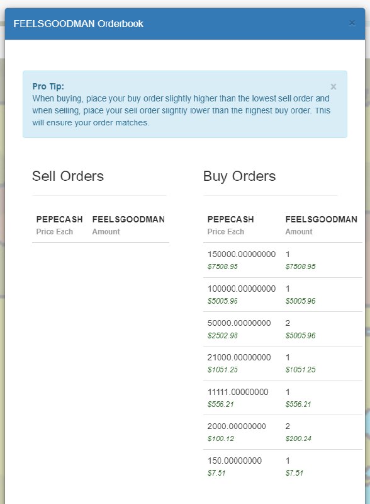Click the $200.24 amount value

click(x=298, y=438)
